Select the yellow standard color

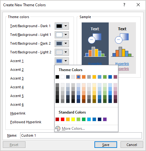coord(73,119)
